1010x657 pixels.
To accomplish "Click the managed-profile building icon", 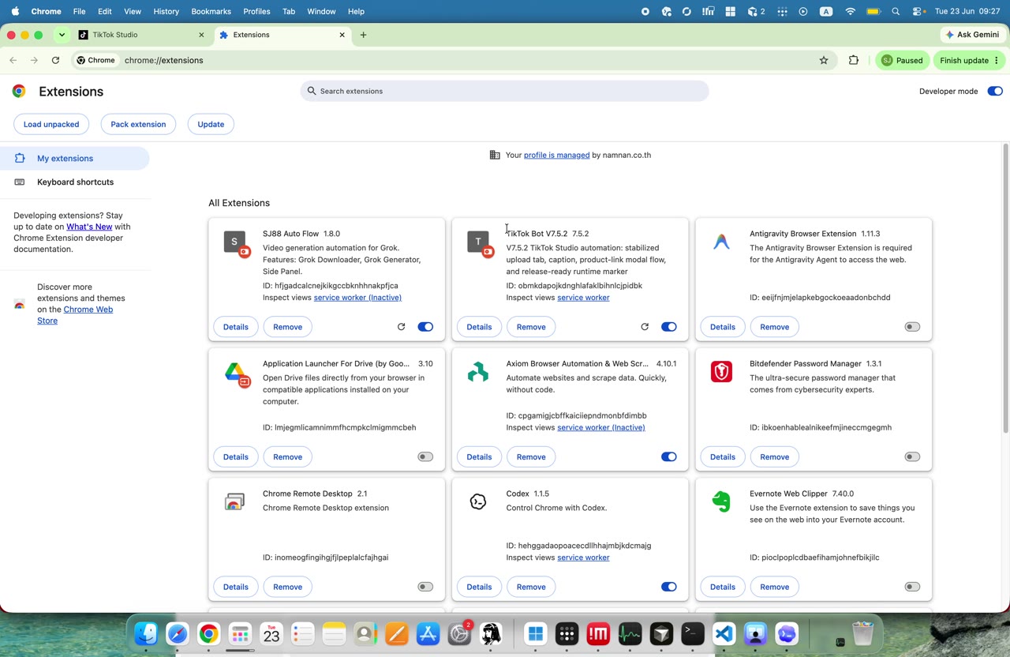I will point(495,155).
